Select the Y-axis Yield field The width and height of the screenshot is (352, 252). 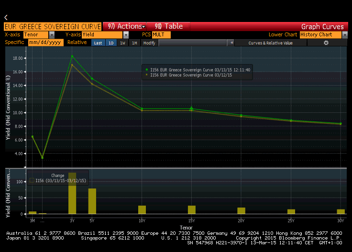pyautogui.click(x=102, y=35)
